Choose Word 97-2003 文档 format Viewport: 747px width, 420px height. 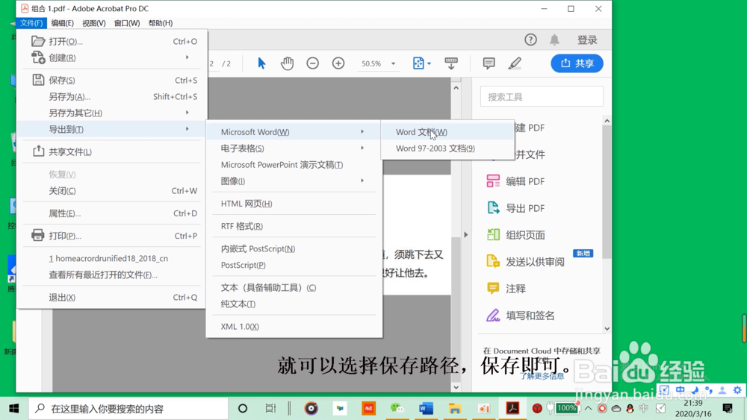[x=447, y=148]
